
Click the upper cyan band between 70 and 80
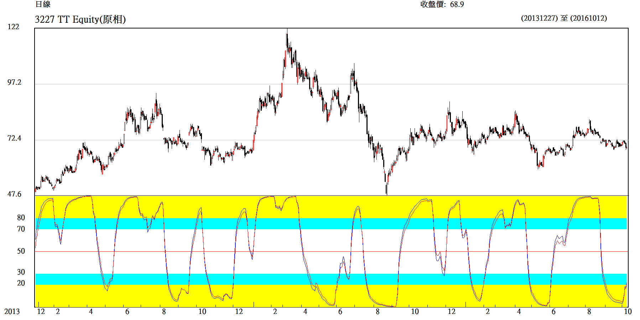pyautogui.click(x=331, y=224)
